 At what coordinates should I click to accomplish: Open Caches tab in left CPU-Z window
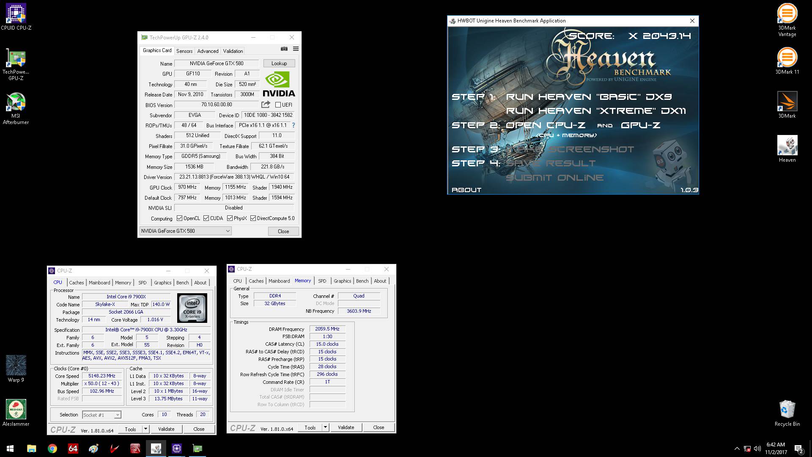click(77, 283)
